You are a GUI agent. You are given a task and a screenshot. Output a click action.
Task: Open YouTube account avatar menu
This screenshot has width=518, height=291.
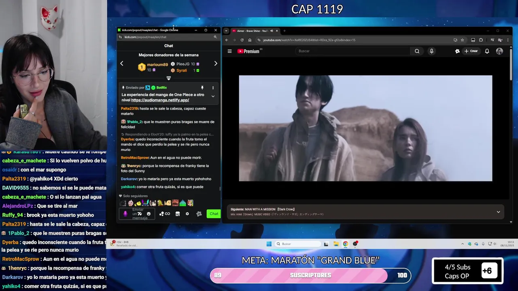(x=499, y=51)
